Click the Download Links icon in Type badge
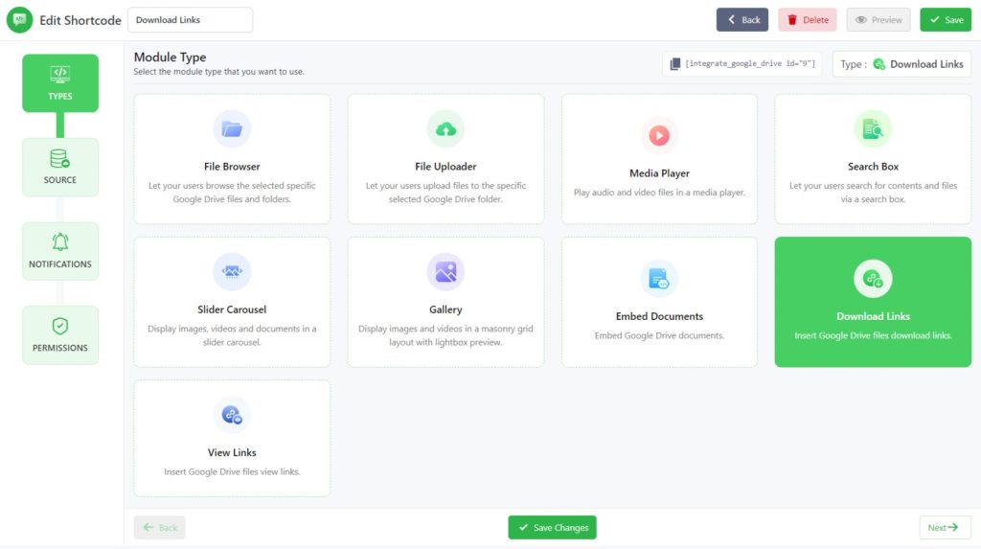The width and height of the screenshot is (981, 549). tap(879, 64)
